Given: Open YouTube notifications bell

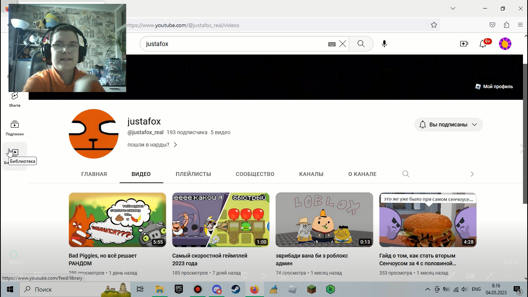Looking at the screenshot, I should pyautogui.click(x=483, y=44).
